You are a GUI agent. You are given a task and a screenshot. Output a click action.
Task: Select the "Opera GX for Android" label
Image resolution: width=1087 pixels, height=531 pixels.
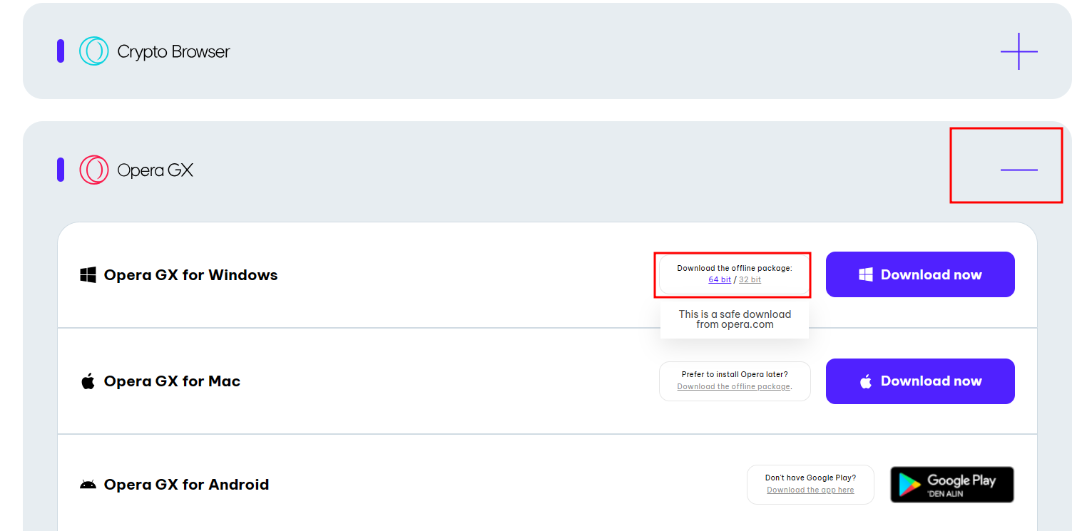point(186,485)
